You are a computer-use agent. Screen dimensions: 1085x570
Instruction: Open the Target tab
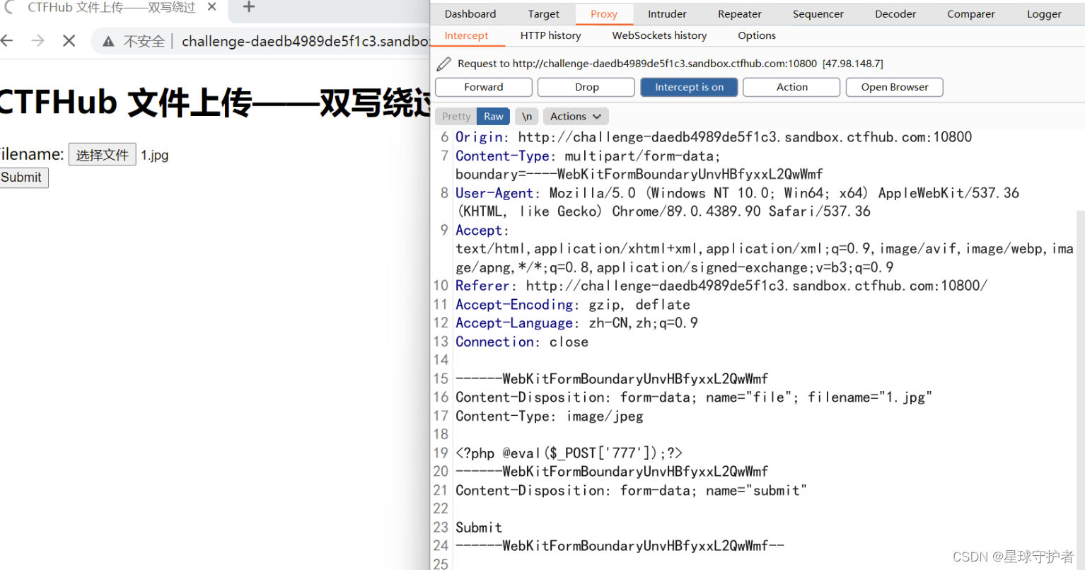[543, 14]
